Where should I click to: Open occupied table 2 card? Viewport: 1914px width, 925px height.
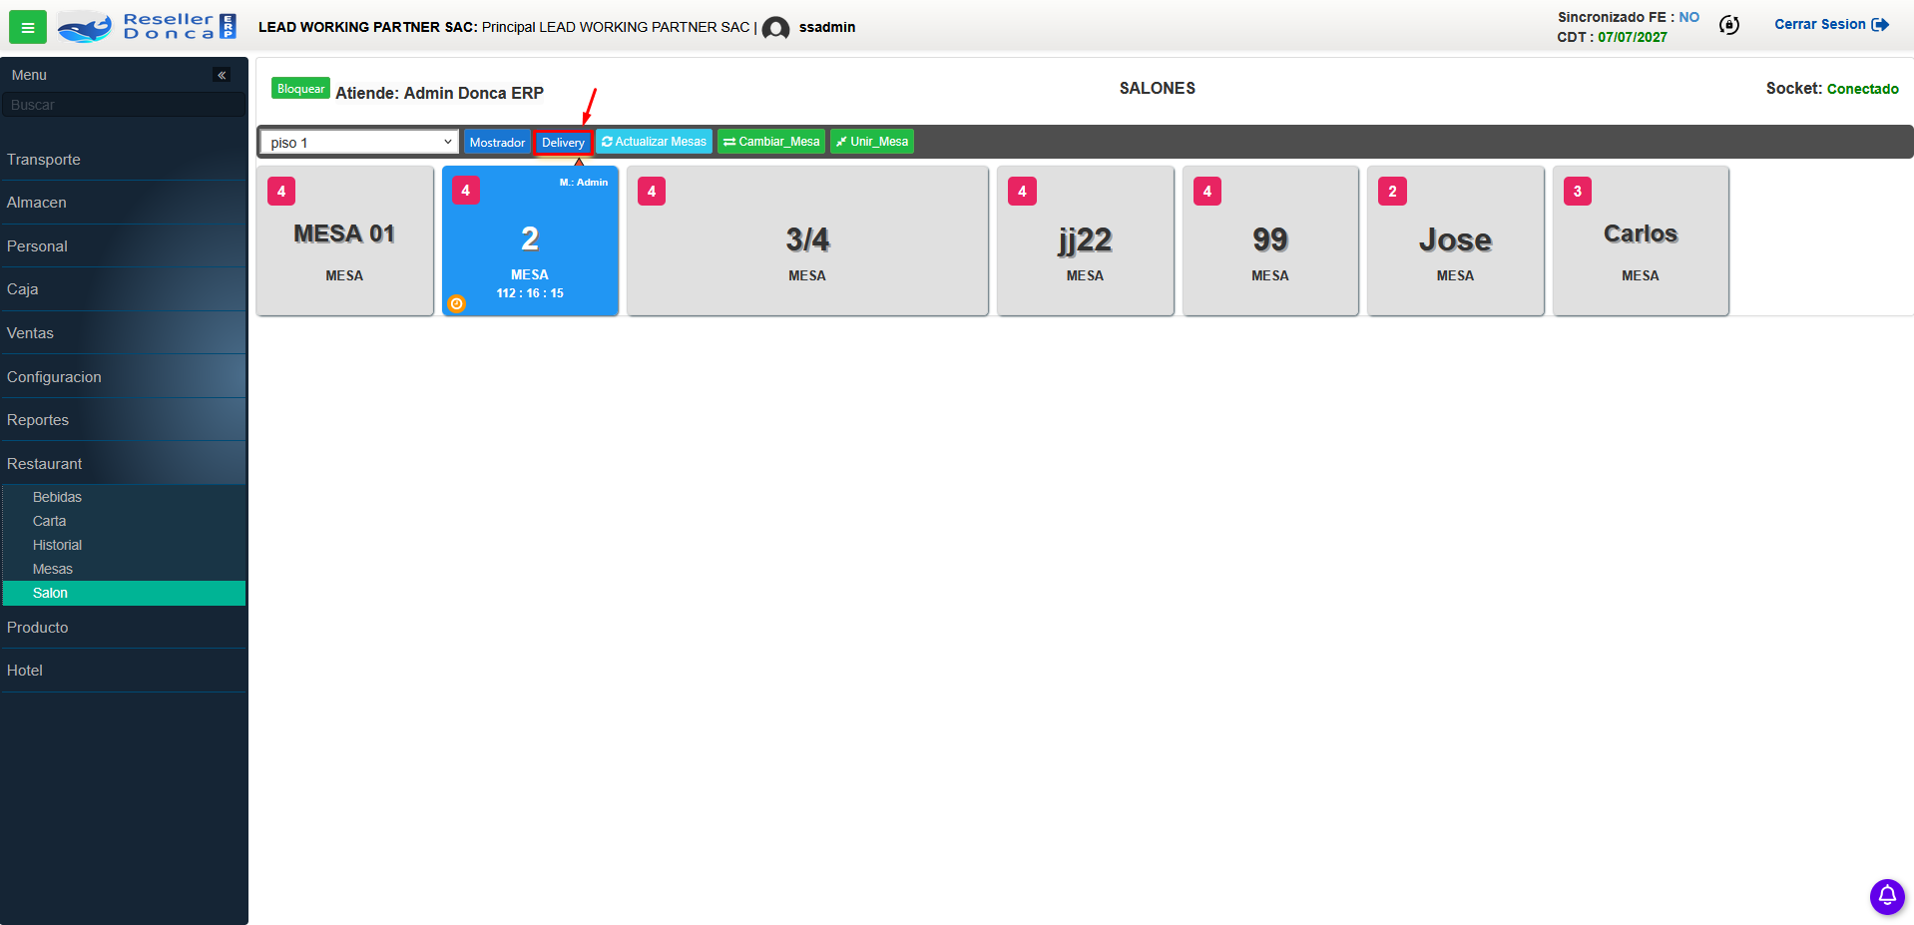coord(530,240)
